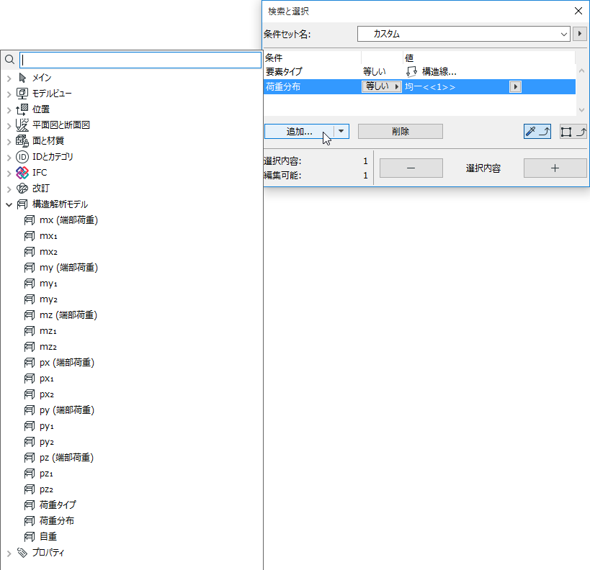Open the 条件セット名 カスタム dropdown
The height and width of the screenshot is (570, 590).
[x=464, y=34]
